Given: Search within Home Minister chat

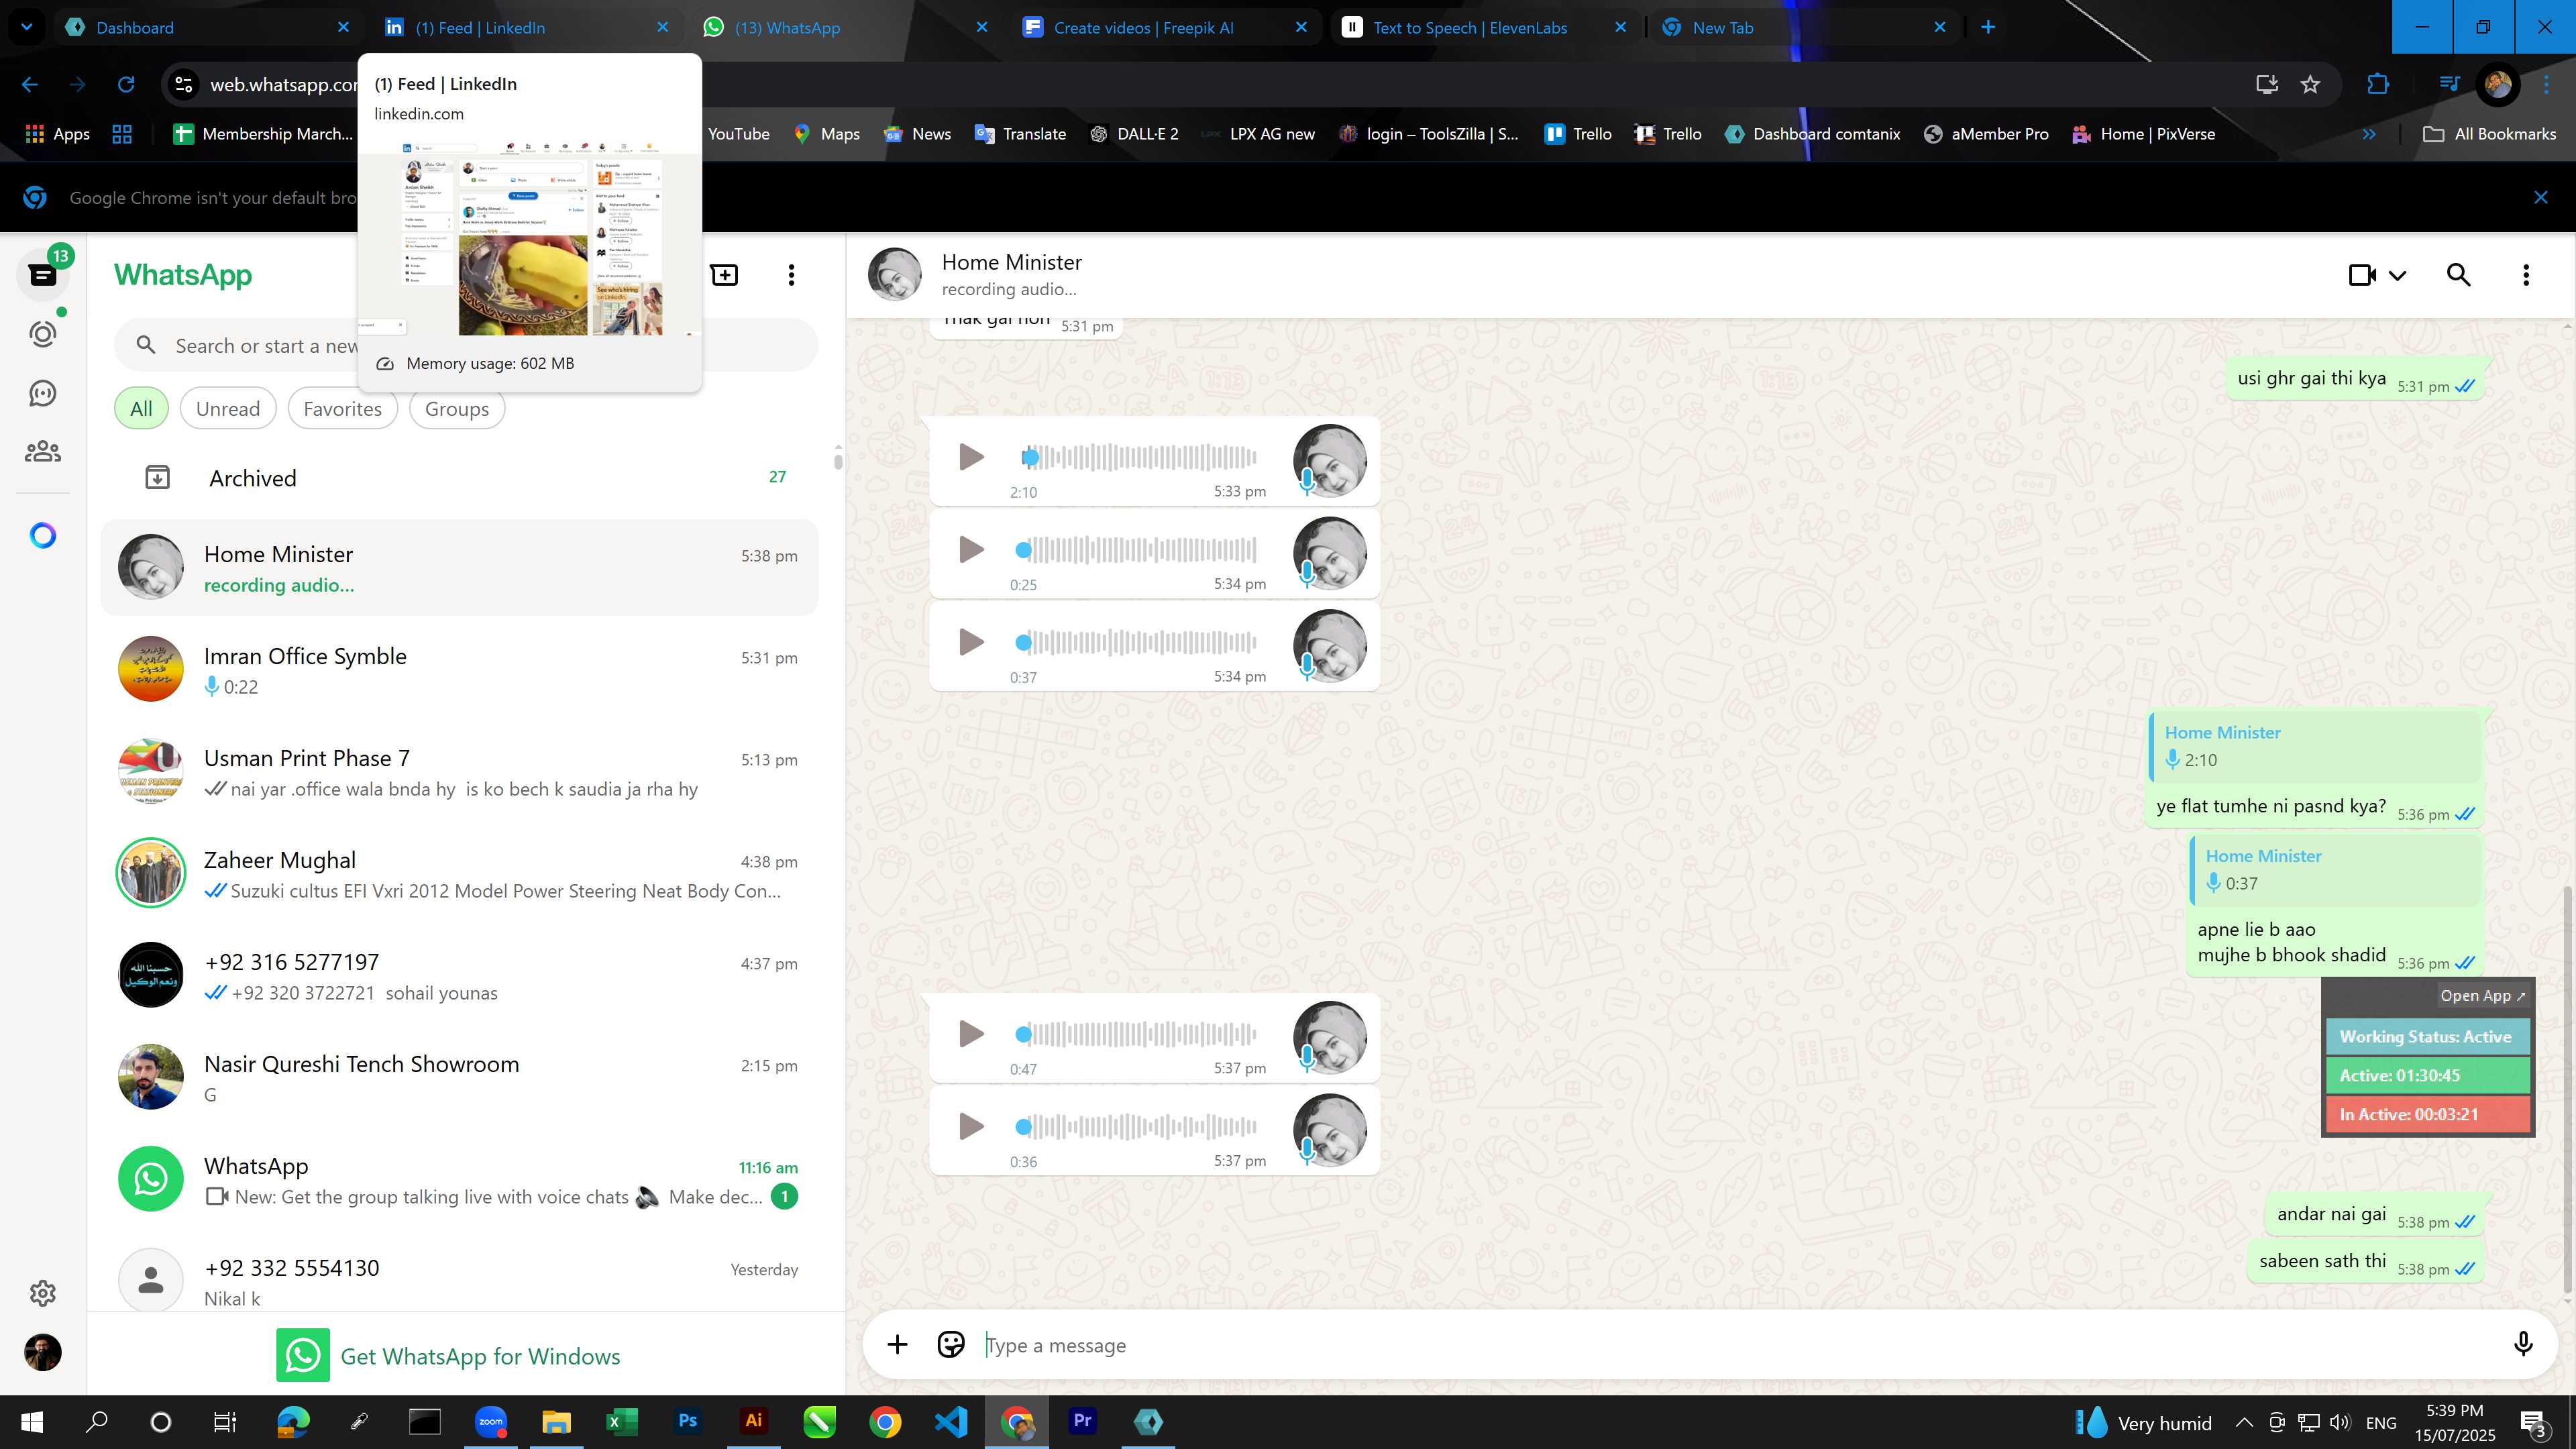Looking at the screenshot, I should (2459, 275).
